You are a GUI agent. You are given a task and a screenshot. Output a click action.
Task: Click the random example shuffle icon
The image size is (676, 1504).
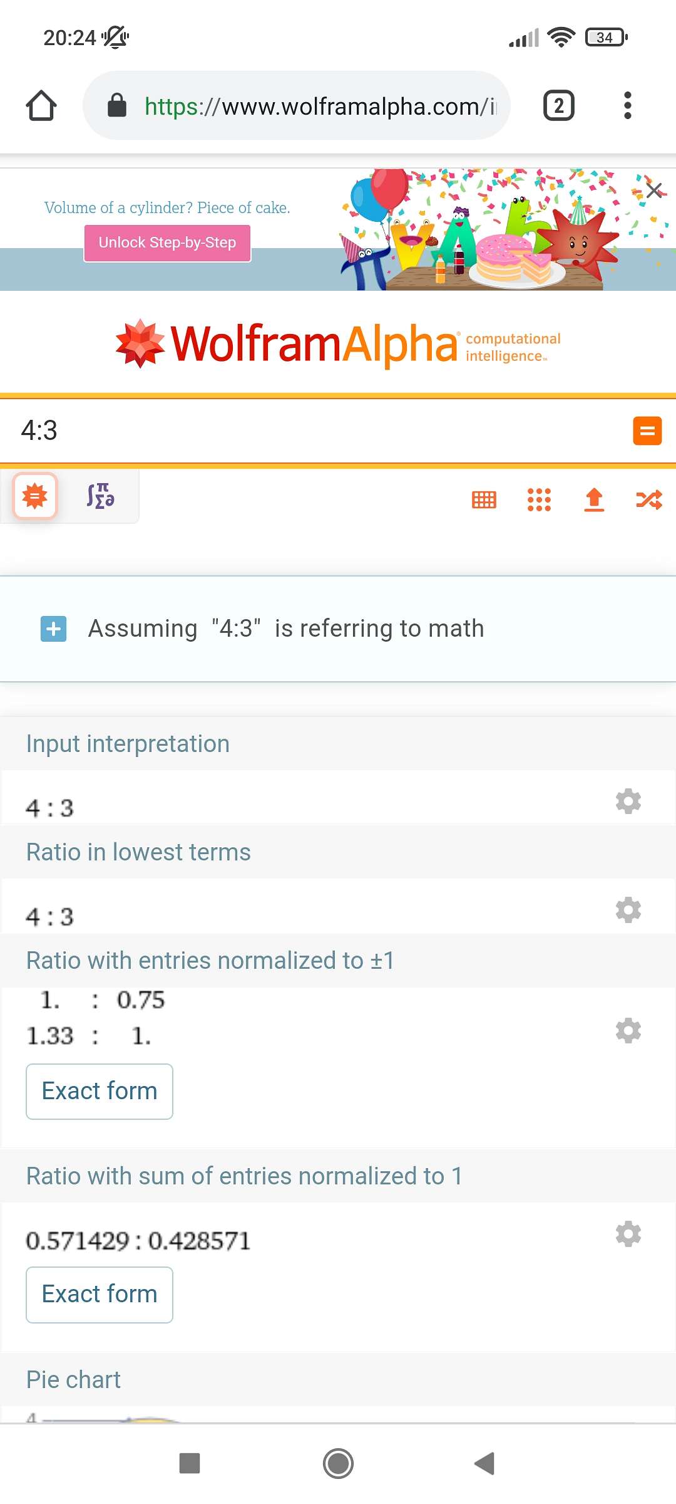point(649,499)
